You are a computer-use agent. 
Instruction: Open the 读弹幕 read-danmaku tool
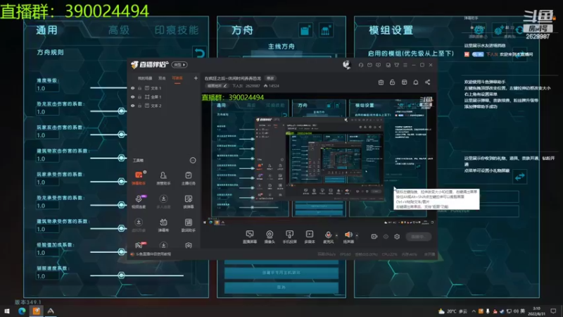pyautogui.click(x=188, y=201)
